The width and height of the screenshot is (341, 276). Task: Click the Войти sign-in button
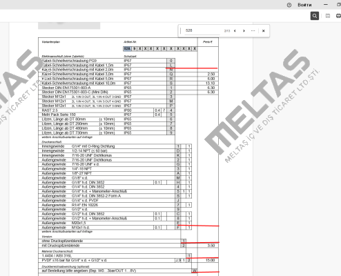click(304, 5)
